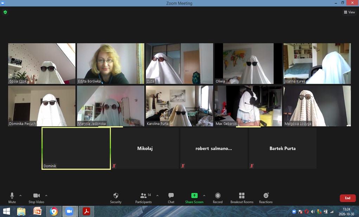Viewport: 359px width, 217px height.
Task: Select the Bartek Purta participant tile
Action: pyautogui.click(x=282, y=148)
